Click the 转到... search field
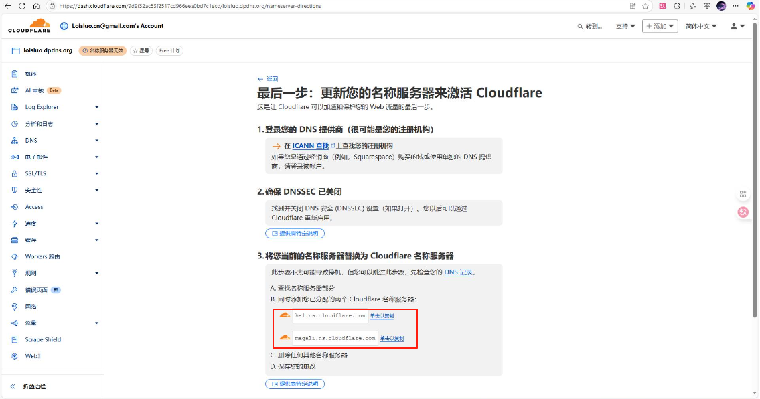This screenshot has height=399, width=760. pos(590,26)
